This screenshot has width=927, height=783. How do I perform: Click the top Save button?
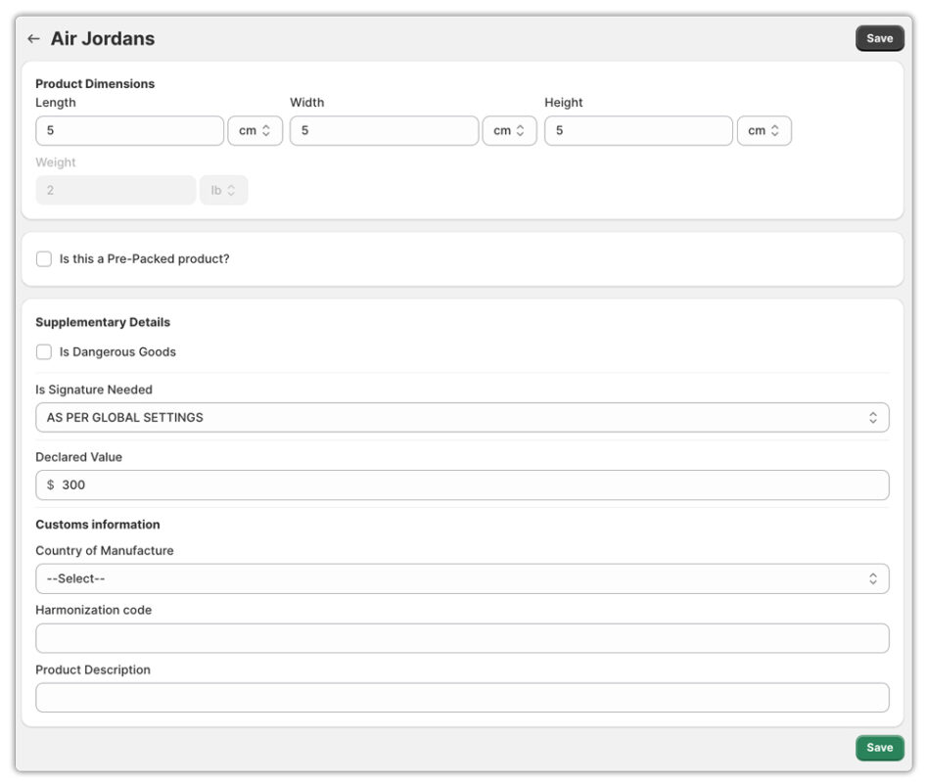[879, 38]
